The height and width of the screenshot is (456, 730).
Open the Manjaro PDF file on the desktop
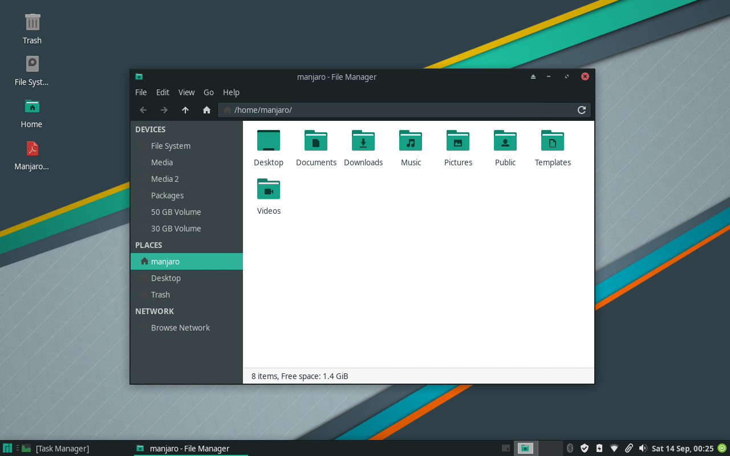pyautogui.click(x=32, y=148)
